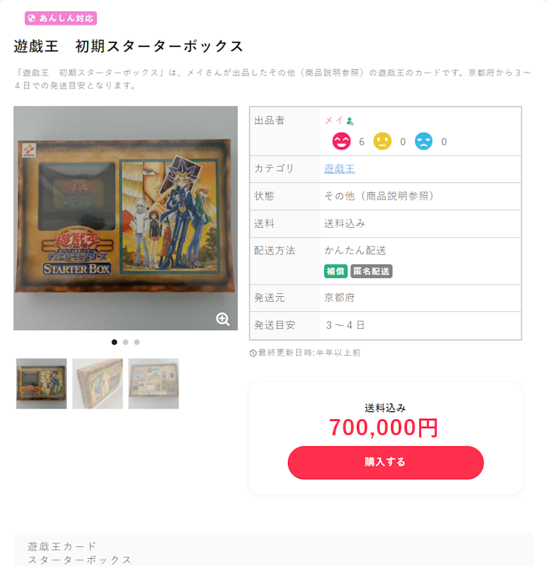Click the 購入する purchase button
Image resolution: width=547 pixels, height=566 pixels.
386,462
